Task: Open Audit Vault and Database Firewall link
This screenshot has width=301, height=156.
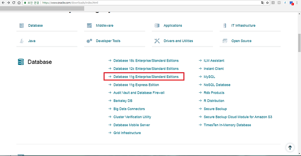Action: pos(139,93)
